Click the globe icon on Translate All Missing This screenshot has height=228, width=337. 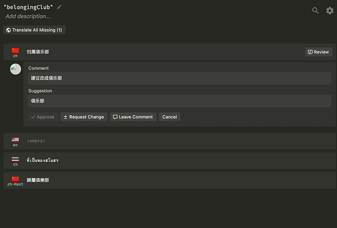click(x=9, y=30)
